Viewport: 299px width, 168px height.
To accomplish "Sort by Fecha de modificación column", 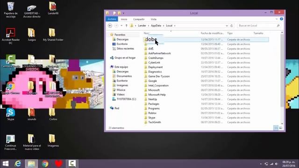I will [x=213, y=33].
